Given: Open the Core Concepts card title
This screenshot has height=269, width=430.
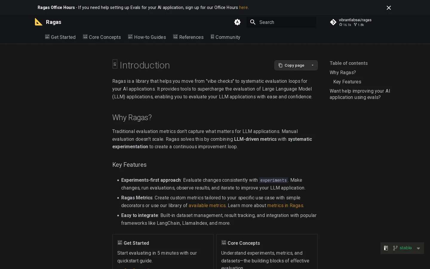Looking at the screenshot, I should click(244, 243).
